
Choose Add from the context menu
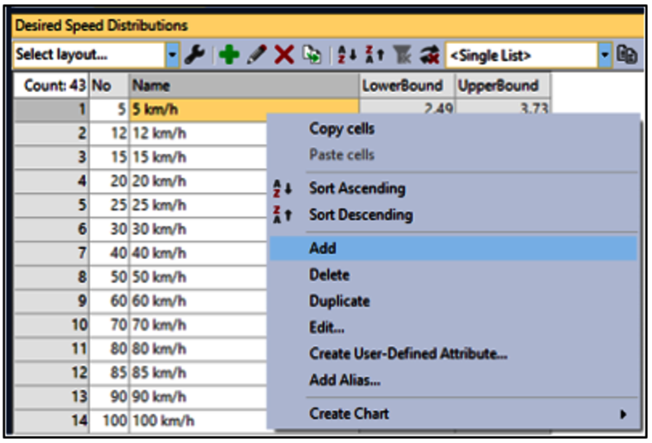pos(323,248)
